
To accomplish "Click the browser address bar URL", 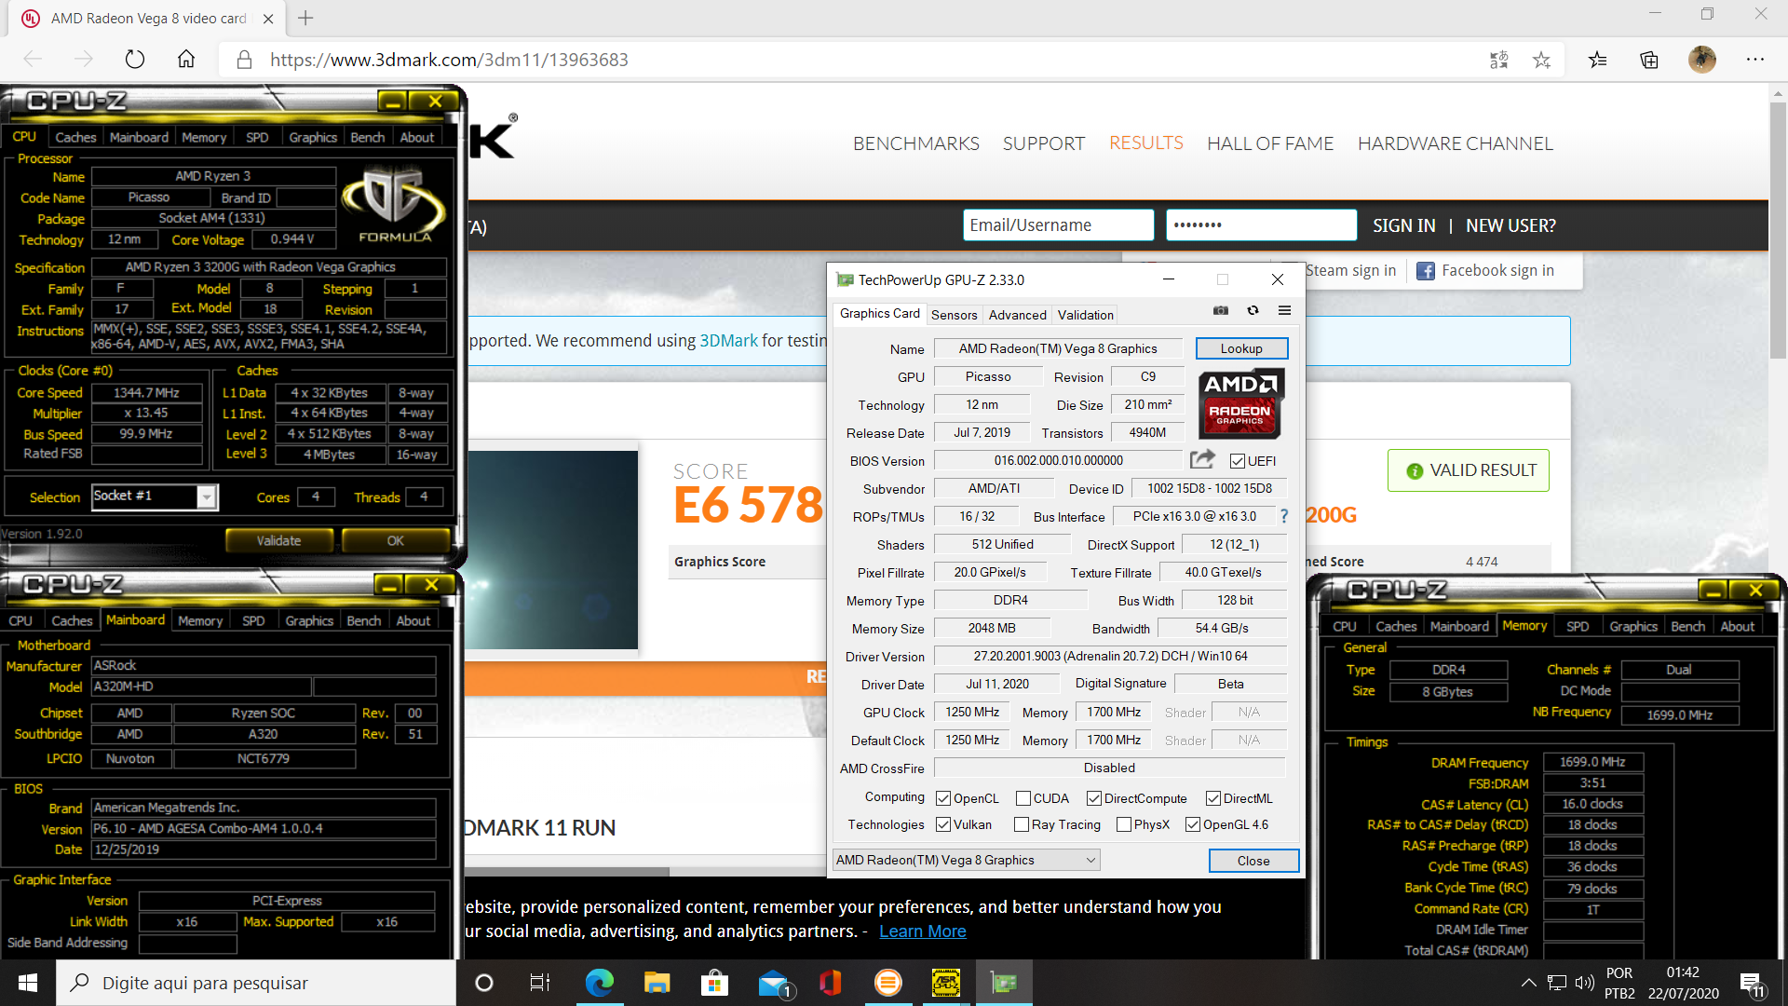I will click(450, 60).
